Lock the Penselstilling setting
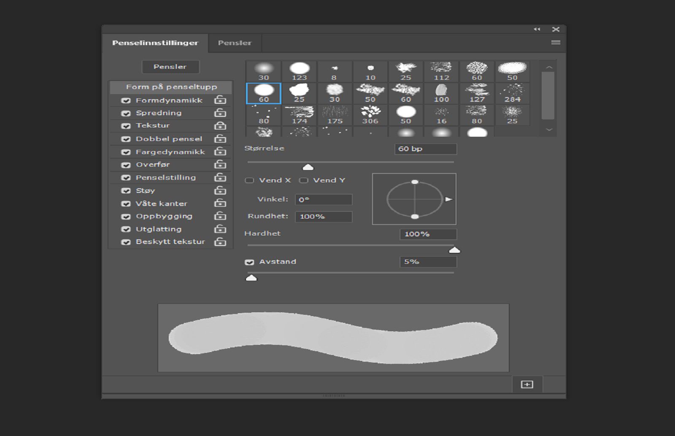 [220, 177]
